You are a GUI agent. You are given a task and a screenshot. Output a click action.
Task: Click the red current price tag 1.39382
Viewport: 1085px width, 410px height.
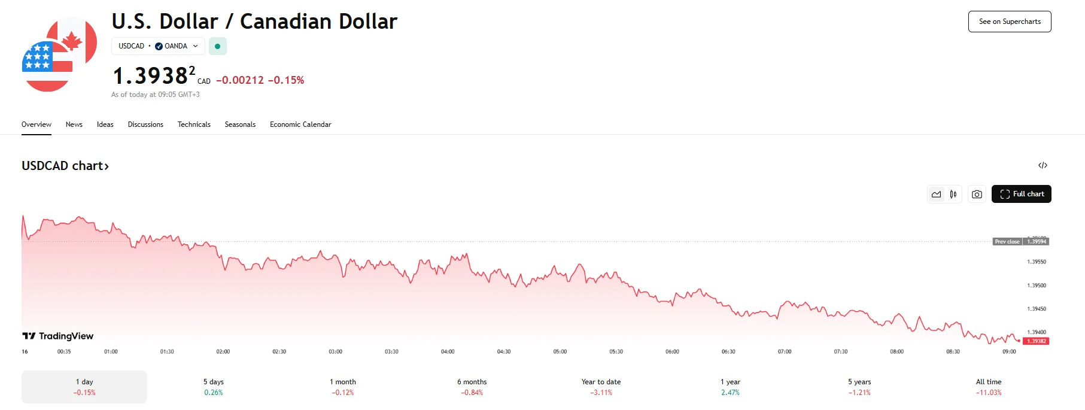tap(1036, 341)
